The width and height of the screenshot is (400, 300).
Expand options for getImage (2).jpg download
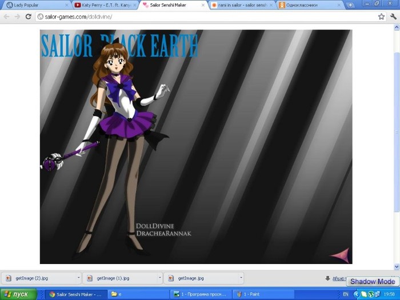coord(78,278)
